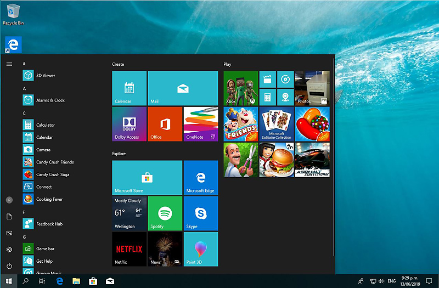Click the Xbox tile in Play group
The width and height of the screenshot is (439, 288).
[241, 88]
